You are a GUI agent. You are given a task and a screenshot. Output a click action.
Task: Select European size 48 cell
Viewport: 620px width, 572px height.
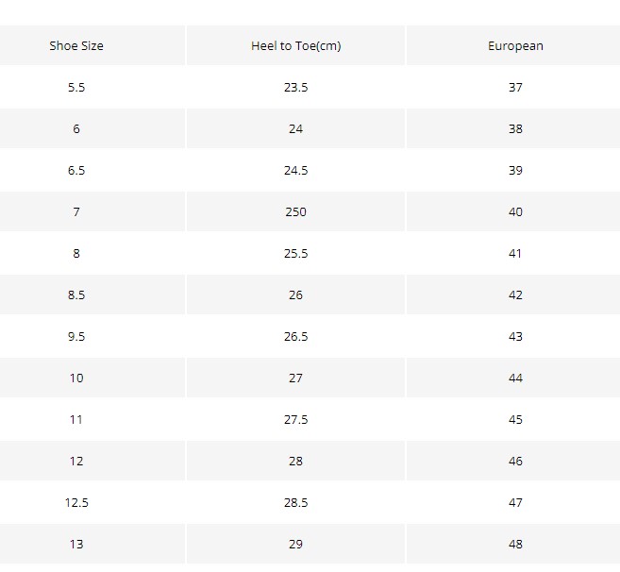pyautogui.click(x=515, y=545)
